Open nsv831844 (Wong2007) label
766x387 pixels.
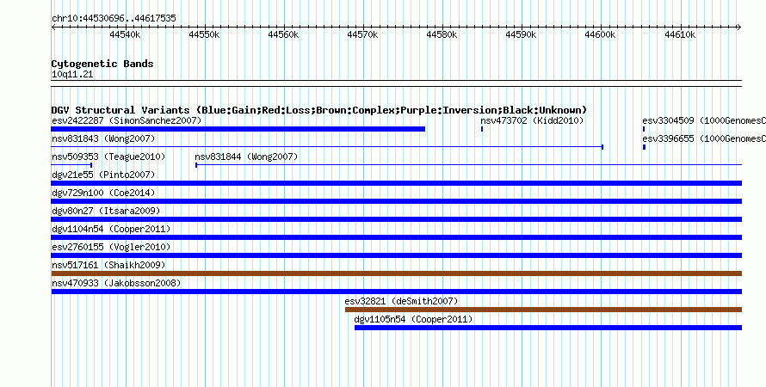tap(246, 157)
